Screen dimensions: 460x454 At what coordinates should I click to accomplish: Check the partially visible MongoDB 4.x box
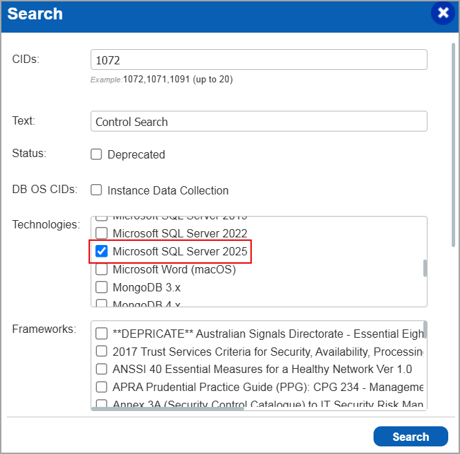102,303
